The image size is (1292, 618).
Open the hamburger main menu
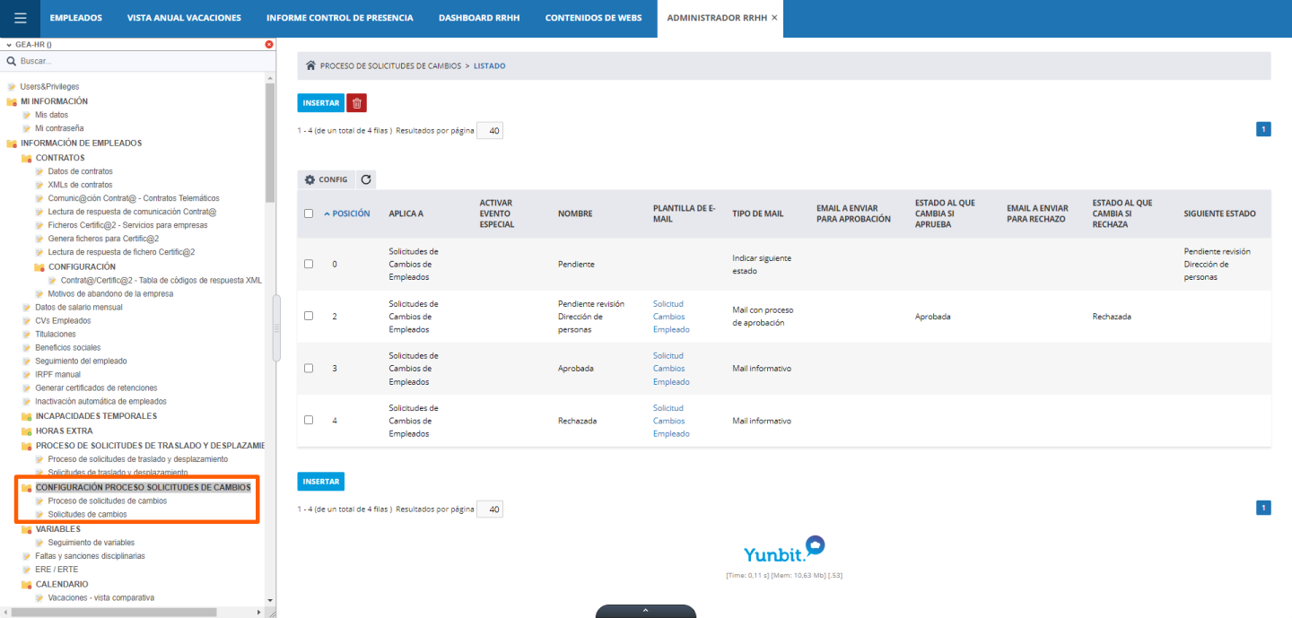(20, 18)
